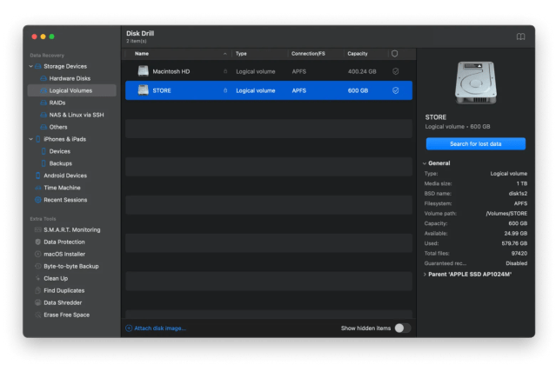556x371 pixels.
Task: Click the 600 GB capacity cell in STORE row
Action: 358,90
